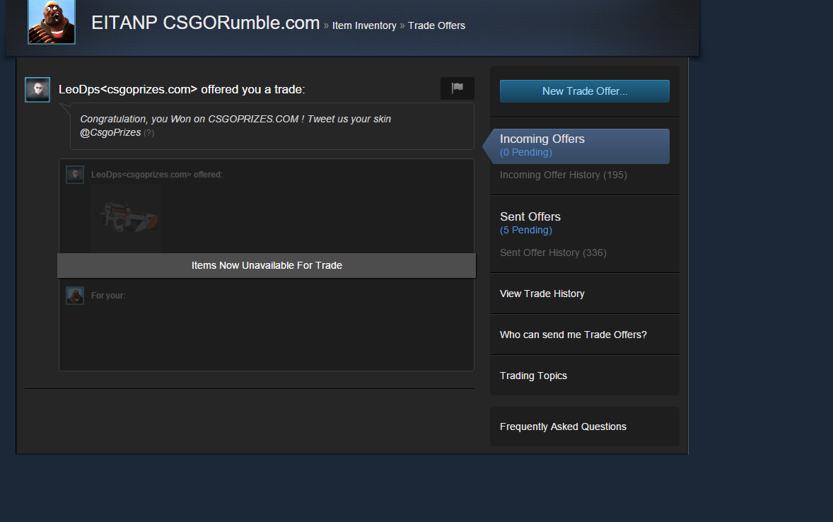Click LeoDps<csgoprizes.com> name in offer title
The height and width of the screenshot is (522, 833).
(x=128, y=89)
